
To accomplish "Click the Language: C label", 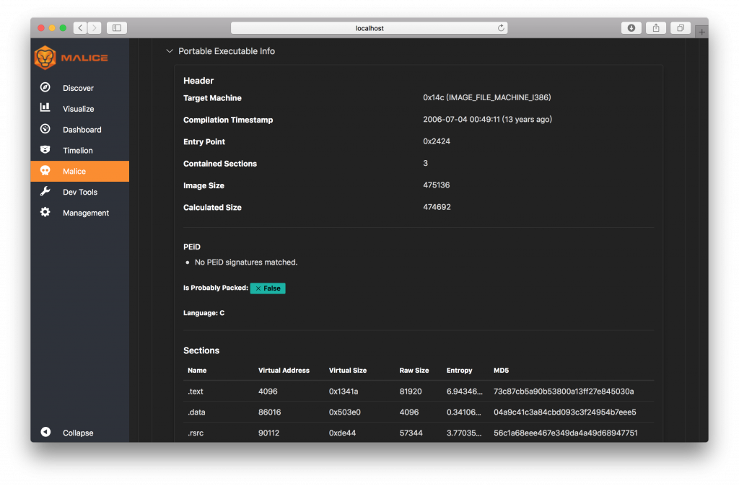I will tap(204, 313).
